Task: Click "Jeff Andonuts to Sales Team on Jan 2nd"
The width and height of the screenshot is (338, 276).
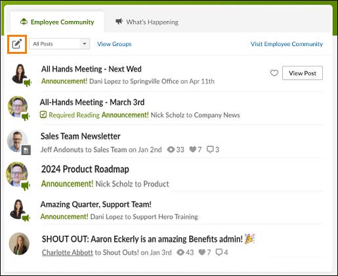Action: point(101,150)
